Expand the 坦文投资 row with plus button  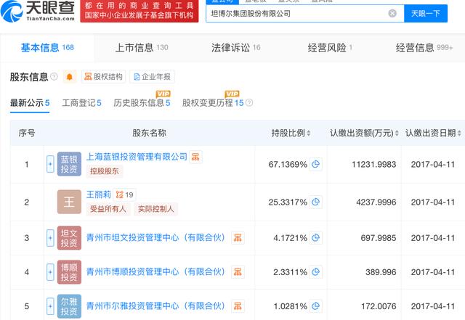pos(50,238)
